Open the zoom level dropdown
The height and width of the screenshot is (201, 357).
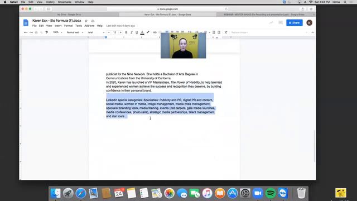click(57, 32)
